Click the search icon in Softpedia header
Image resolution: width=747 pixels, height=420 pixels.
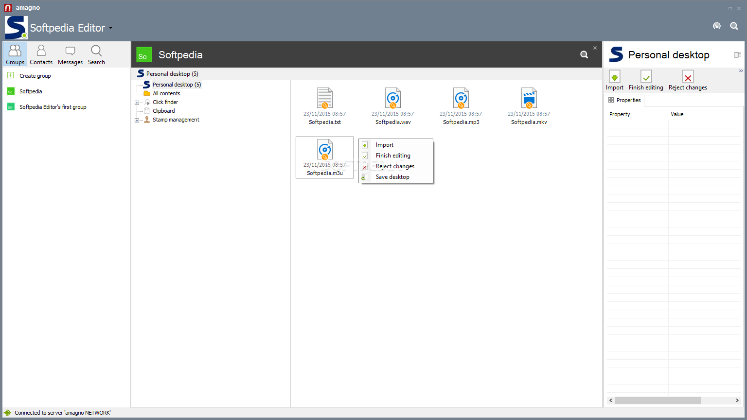click(x=584, y=54)
